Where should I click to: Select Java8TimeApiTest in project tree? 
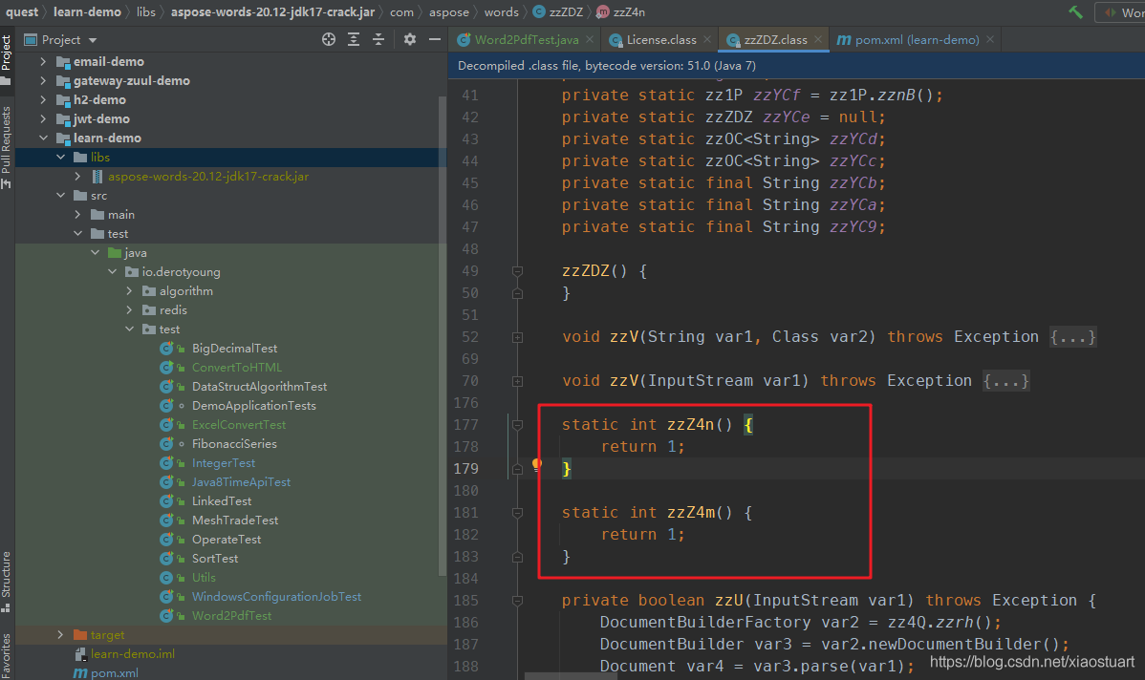pos(241,481)
